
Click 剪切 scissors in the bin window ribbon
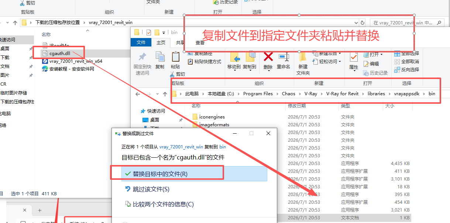point(178,74)
